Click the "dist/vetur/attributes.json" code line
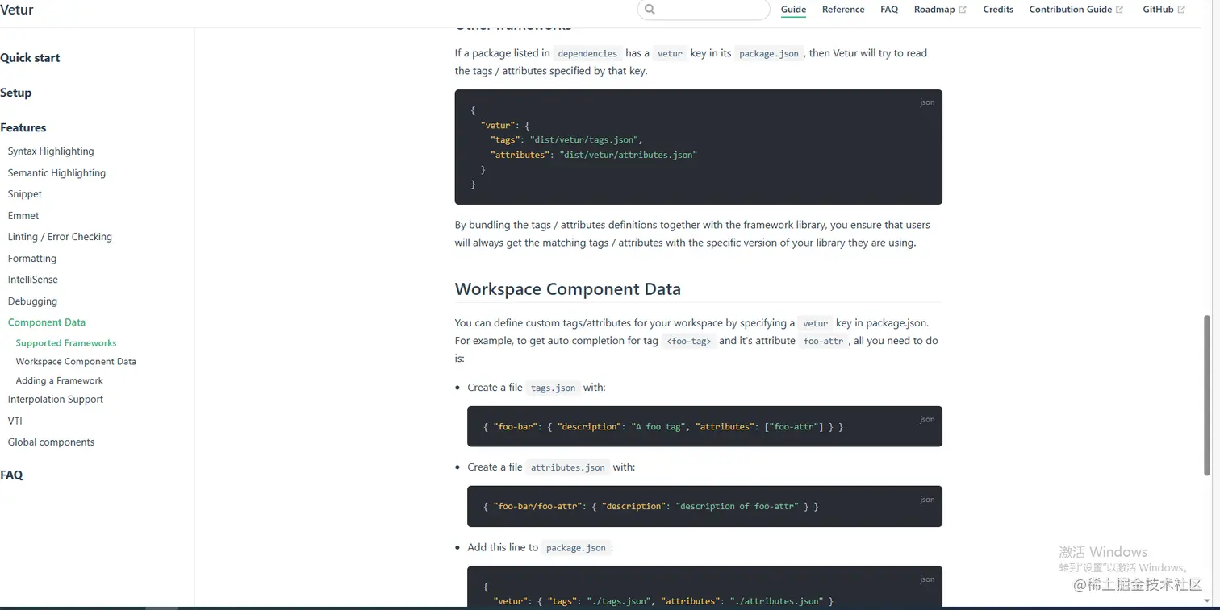The height and width of the screenshot is (610, 1220). (594, 155)
